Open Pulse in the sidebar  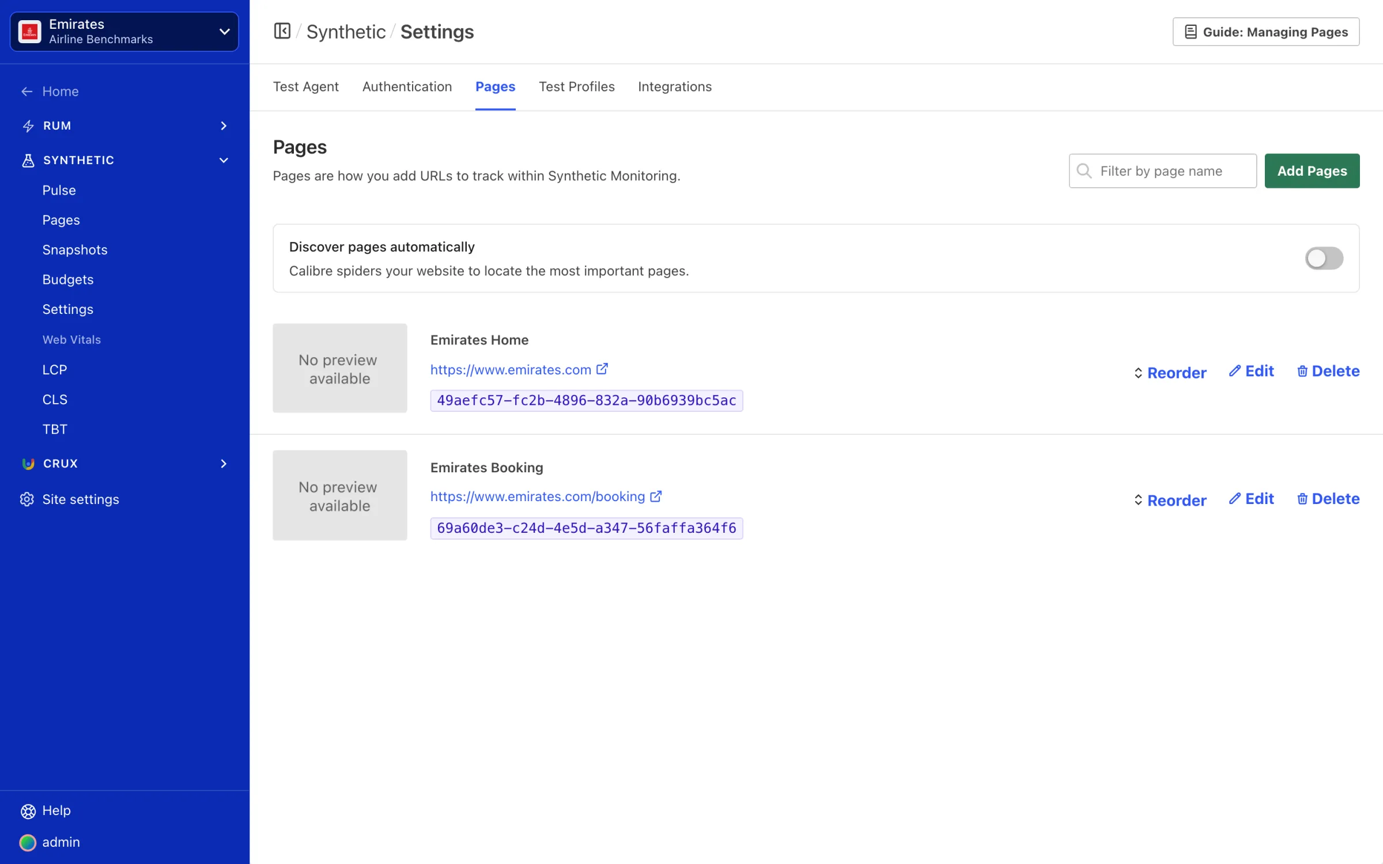(59, 190)
